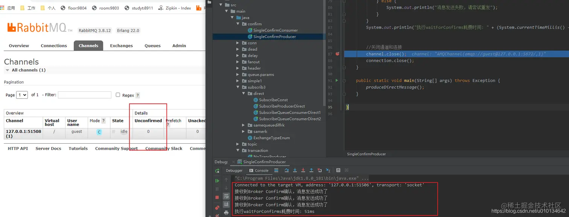This screenshot has height=217, width=569.
Task: Select the Console tab in Debug panel
Action: [259, 170]
